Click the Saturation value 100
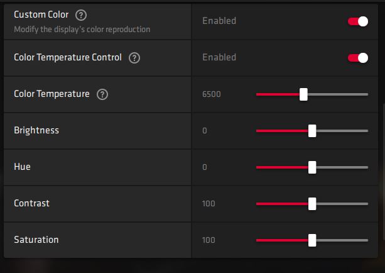Screen dimensions: 385x273 [x=209, y=240]
